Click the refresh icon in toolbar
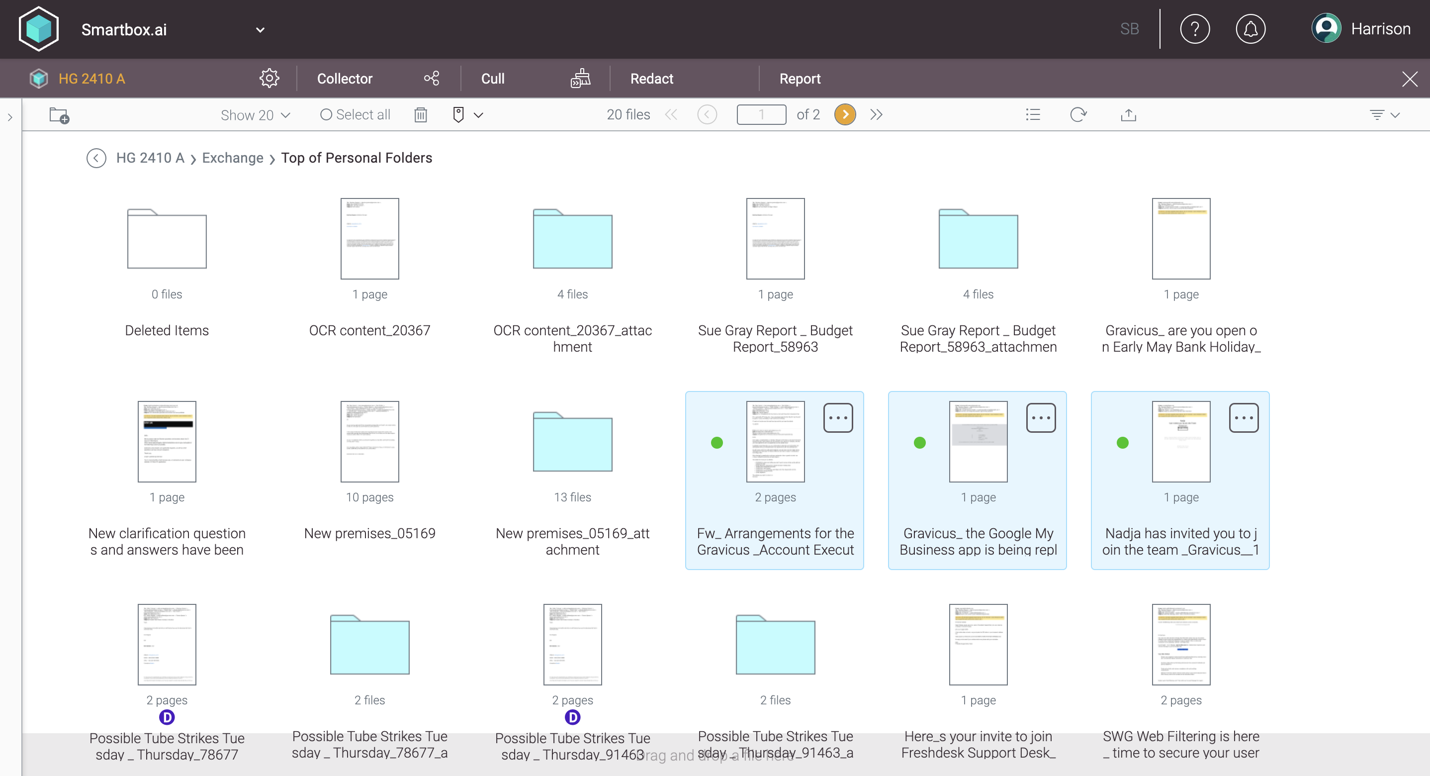This screenshot has width=1430, height=776. click(x=1077, y=115)
